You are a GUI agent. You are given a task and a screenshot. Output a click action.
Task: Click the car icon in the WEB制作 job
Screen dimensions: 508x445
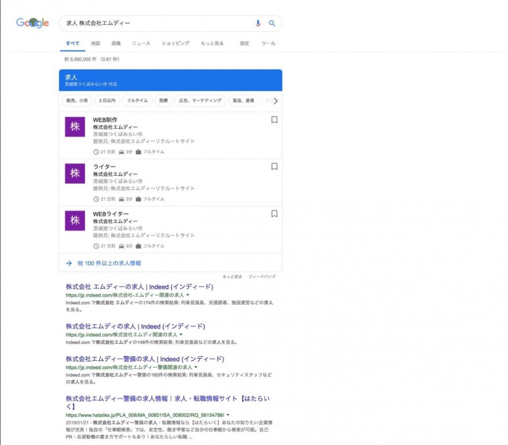tap(121, 152)
